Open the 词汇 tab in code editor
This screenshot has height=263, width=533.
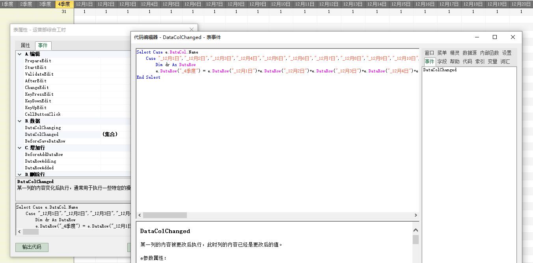pos(505,61)
